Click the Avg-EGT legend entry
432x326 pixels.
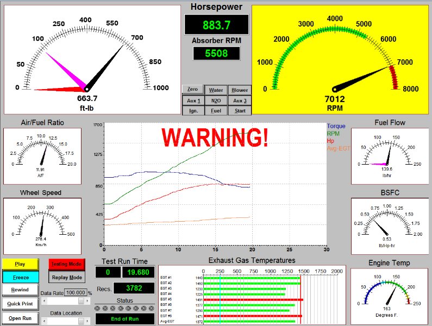click(x=339, y=148)
